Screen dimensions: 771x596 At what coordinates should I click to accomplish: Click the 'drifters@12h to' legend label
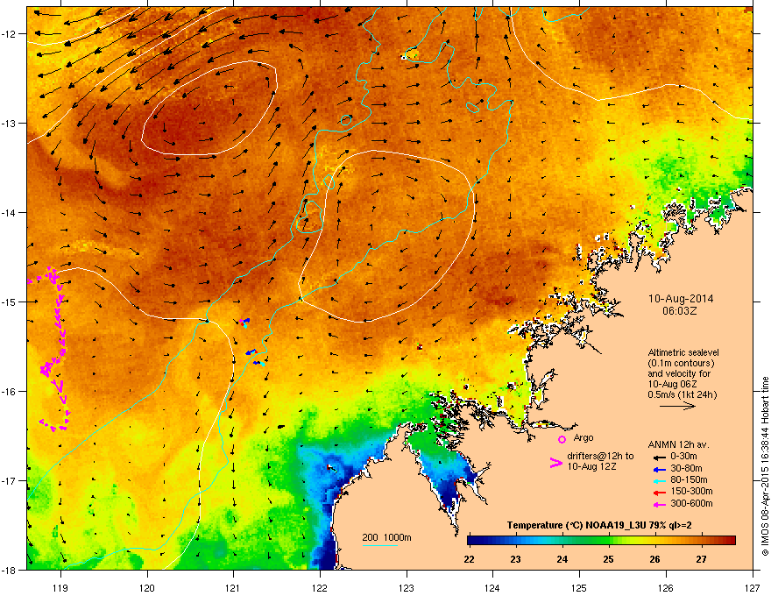coord(600,457)
